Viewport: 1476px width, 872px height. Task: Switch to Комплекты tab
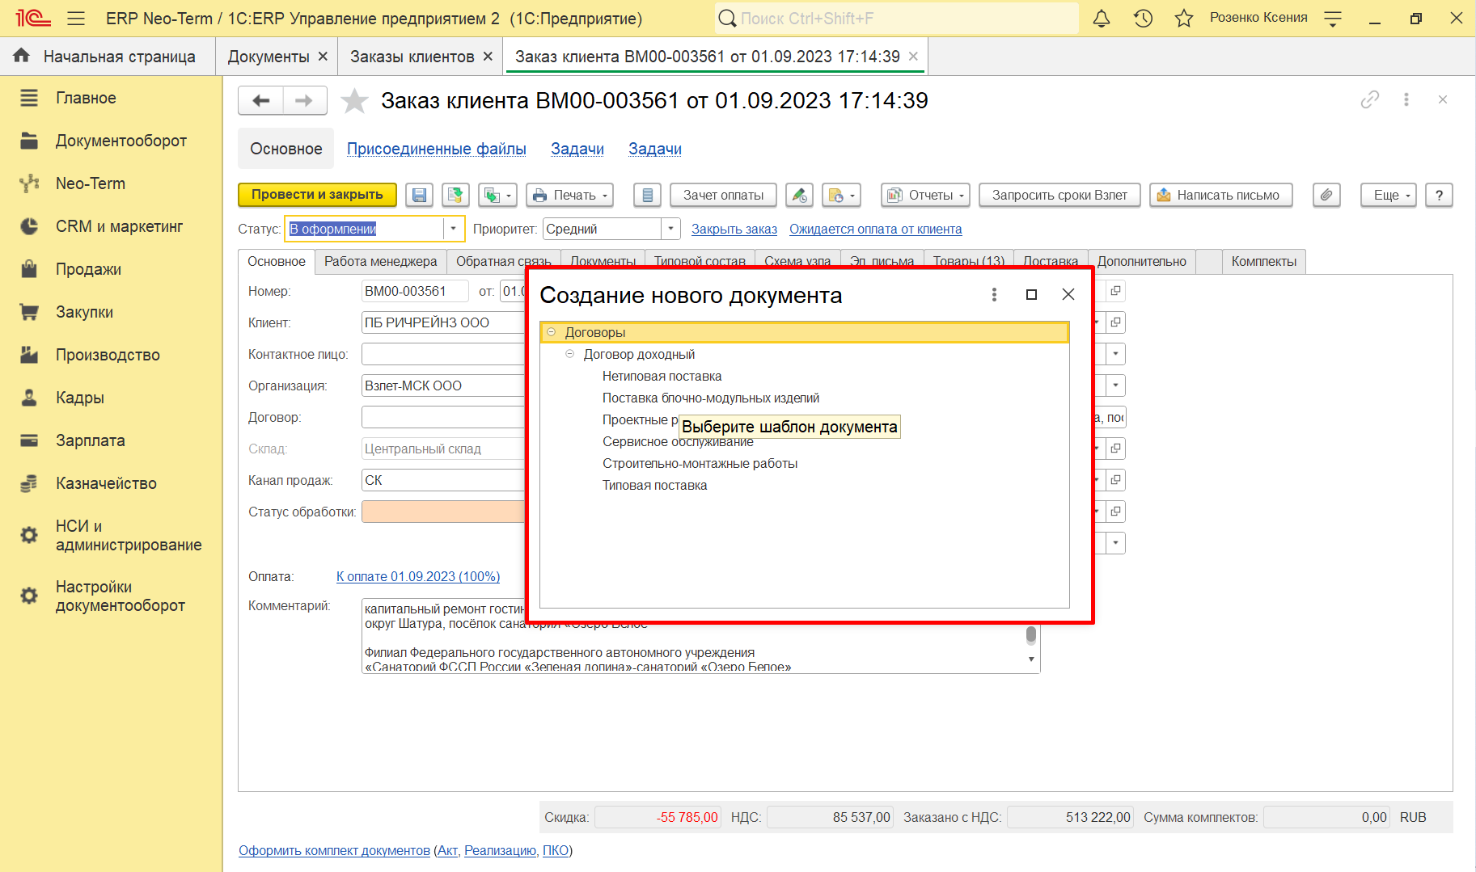pos(1263,261)
